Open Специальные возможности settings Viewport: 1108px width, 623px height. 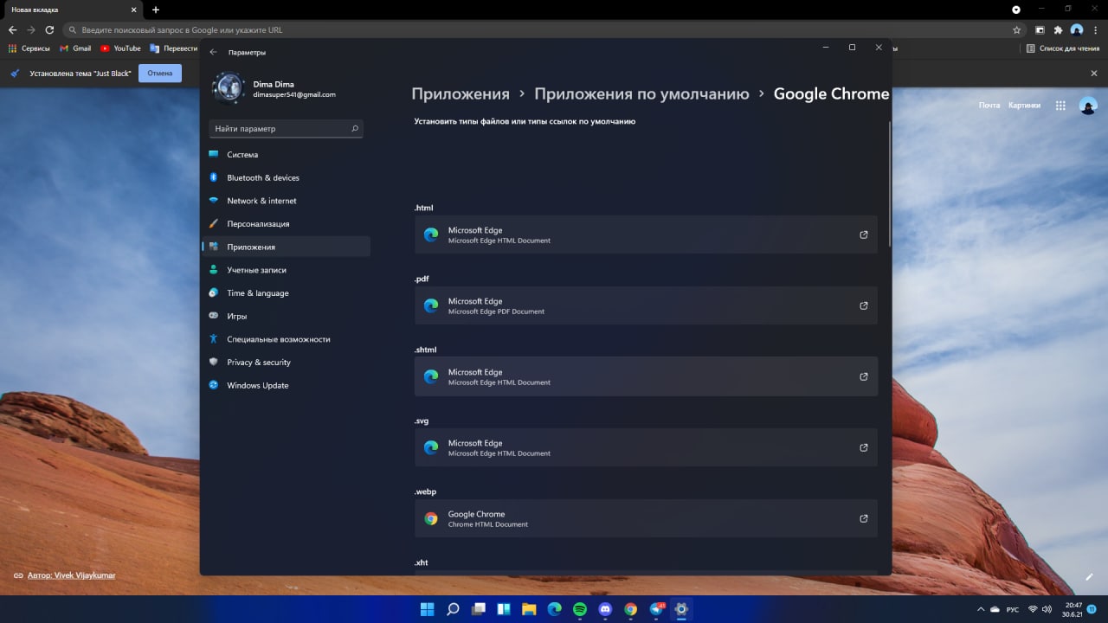[x=286, y=339]
